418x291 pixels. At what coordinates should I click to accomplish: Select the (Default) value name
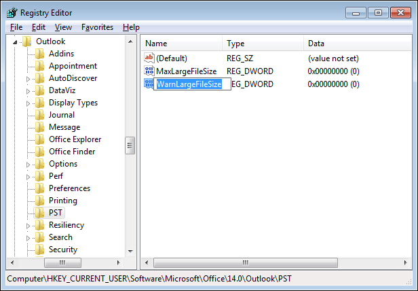(x=172, y=58)
